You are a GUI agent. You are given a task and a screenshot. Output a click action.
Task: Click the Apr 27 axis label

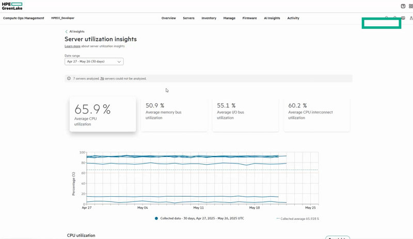(87, 208)
